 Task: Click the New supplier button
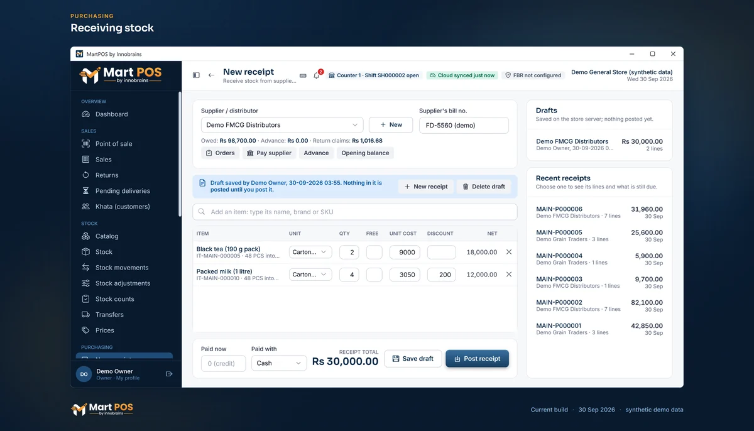[391, 125]
